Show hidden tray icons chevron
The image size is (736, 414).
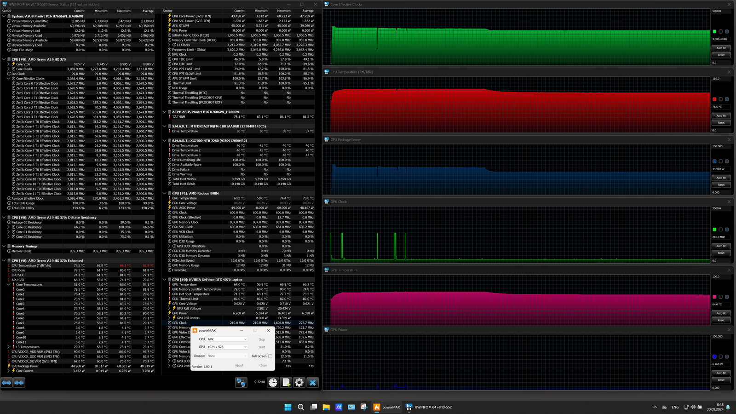(655, 407)
